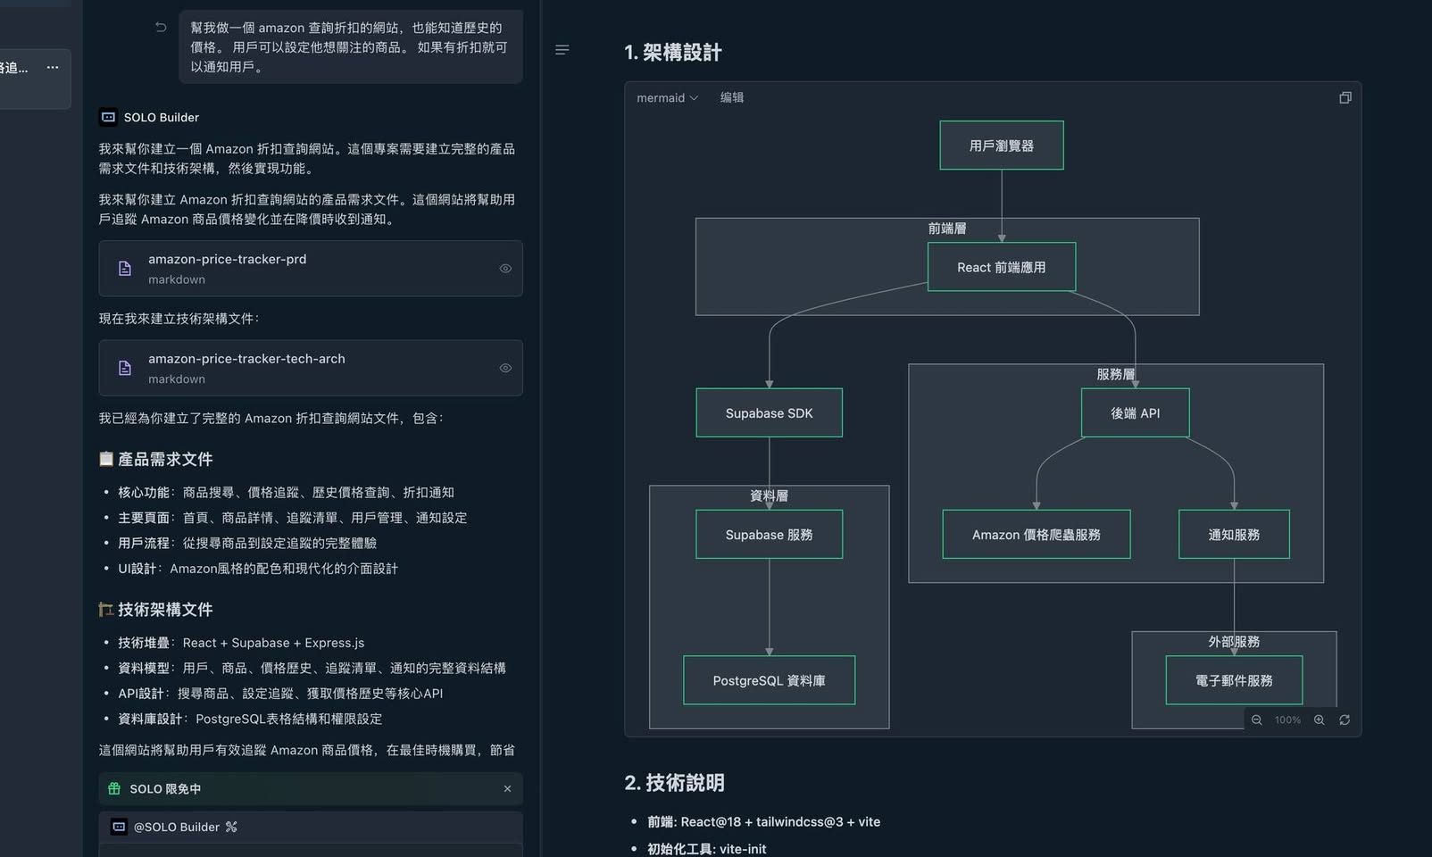
Task: Zoom out the mermaid diagram
Action: (1256, 720)
